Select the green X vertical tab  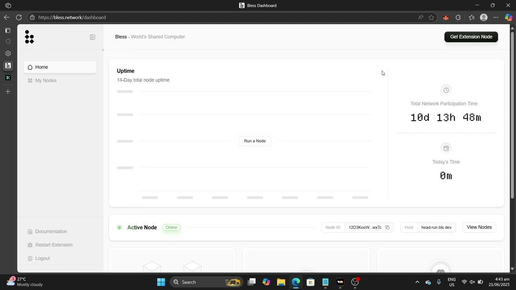(x=8, y=78)
